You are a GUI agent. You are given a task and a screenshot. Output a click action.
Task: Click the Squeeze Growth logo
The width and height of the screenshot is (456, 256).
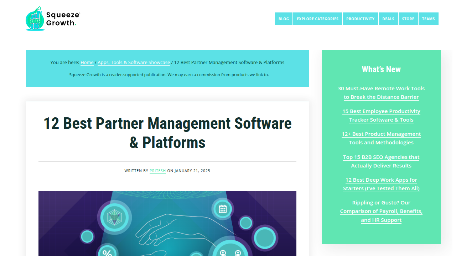coord(53,18)
